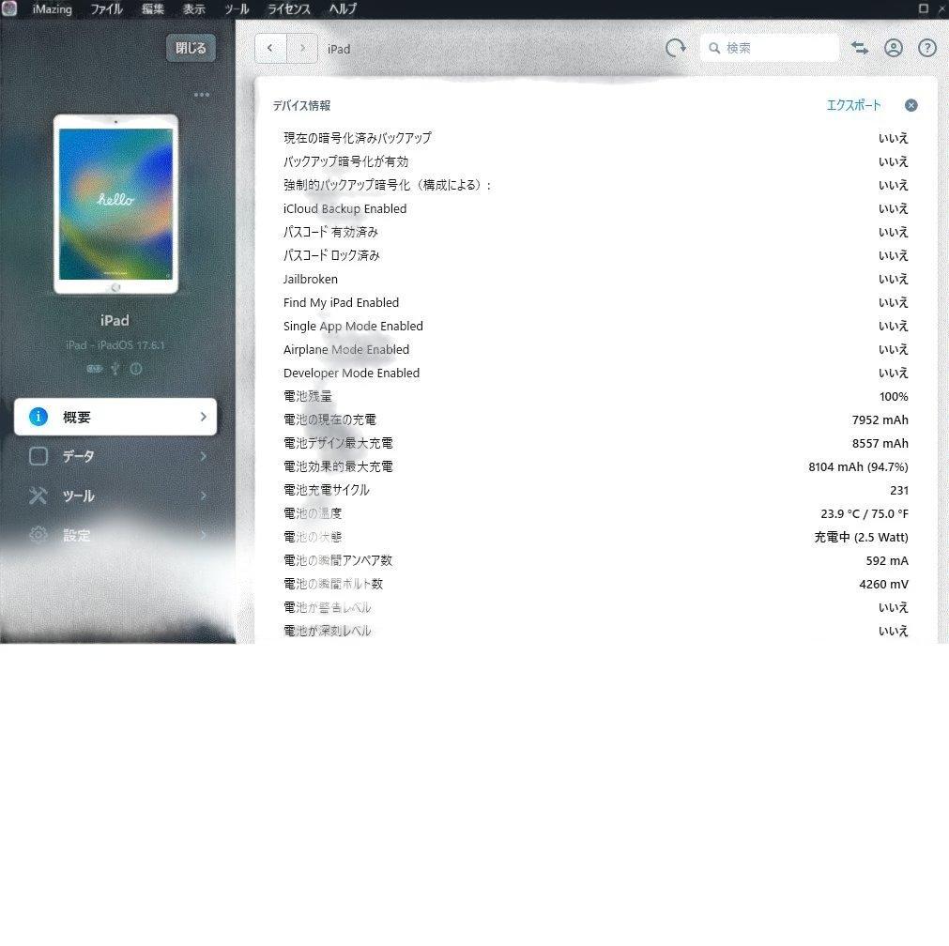Click the device info circle icon below device name
Screen dimensions: 949x946
(x=135, y=369)
